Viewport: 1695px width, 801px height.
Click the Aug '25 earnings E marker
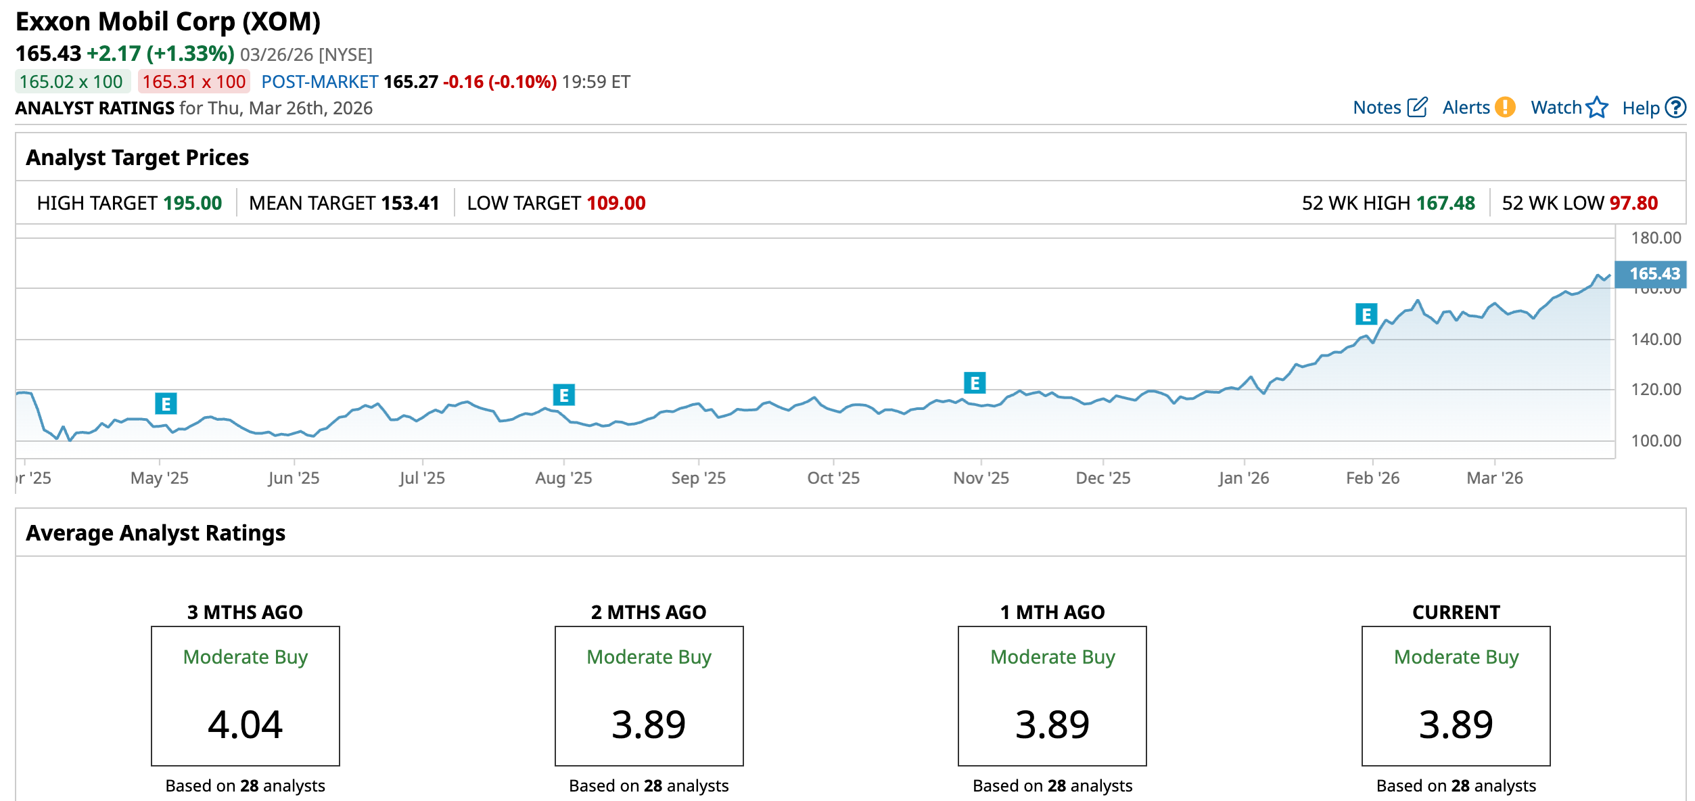pyautogui.click(x=563, y=395)
